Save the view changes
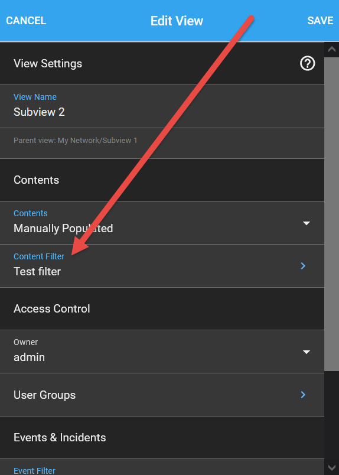The height and width of the screenshot is (475, 339). [x=320, y=21]
